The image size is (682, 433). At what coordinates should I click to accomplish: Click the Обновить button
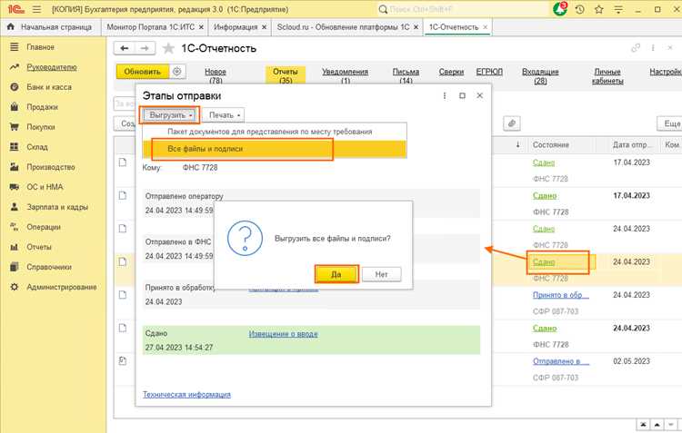pyautogui.click(x=143, y=71)
